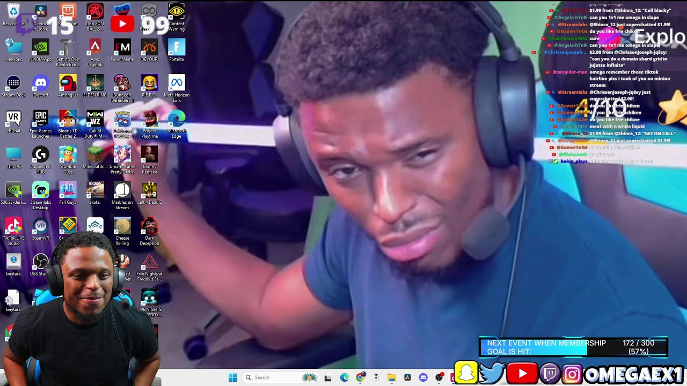This screenshot has height=386, width=687.
Task: Open the Discord desktop shortcut
Action: tap(41, 86)
